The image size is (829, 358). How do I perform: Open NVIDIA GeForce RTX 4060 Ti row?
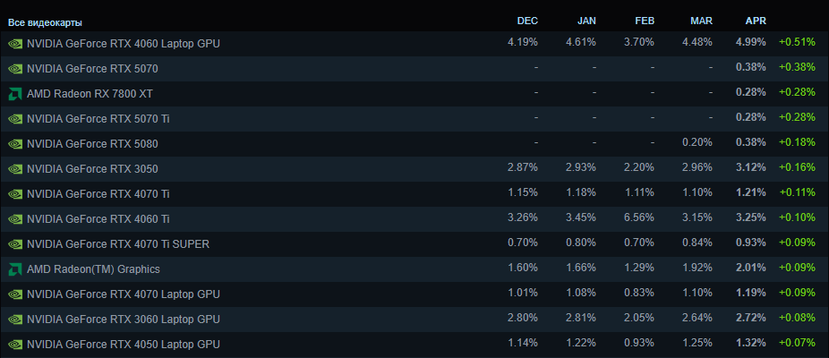(x=98, y=218)
